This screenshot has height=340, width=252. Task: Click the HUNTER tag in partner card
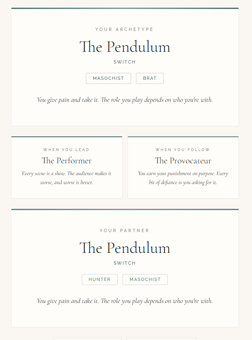100,280
